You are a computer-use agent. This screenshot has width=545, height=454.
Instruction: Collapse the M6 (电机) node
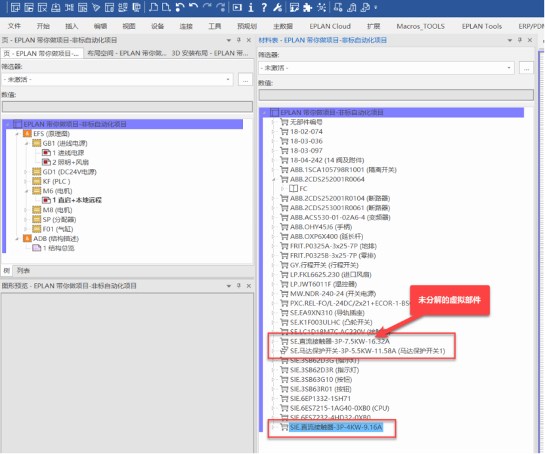click(x=26, y=191)
